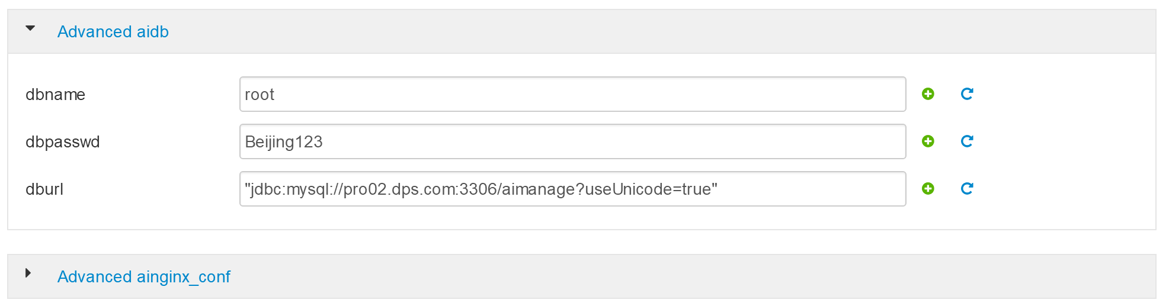Click the green plus icon beside dbname
The width and height of the screenshot is (1169, 306).
pos(928,94)
